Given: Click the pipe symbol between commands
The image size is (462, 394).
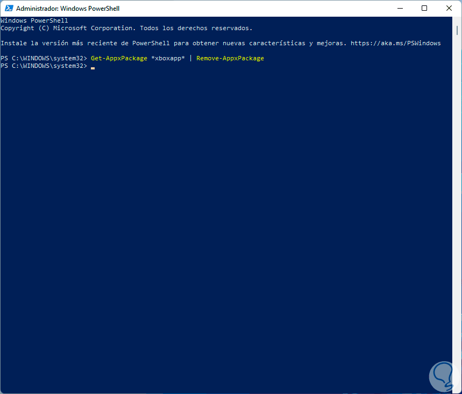Looking at the screenshot, I should 190,58.
